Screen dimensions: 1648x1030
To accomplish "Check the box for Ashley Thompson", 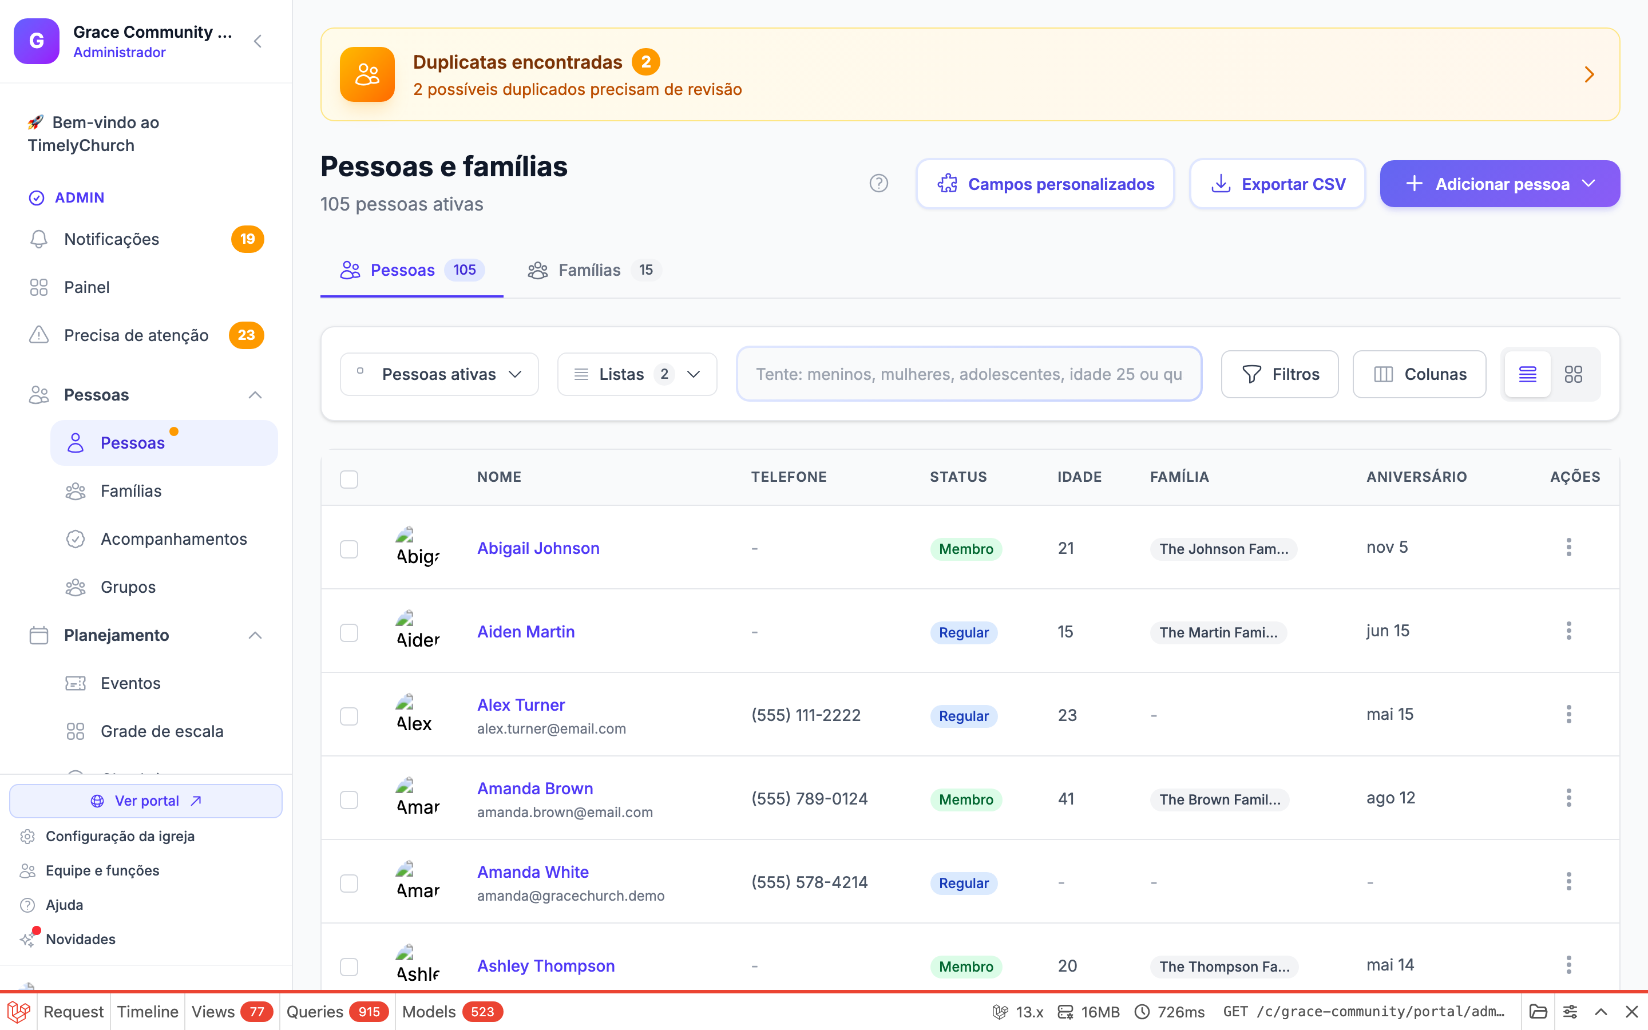I will coord(348,966).
